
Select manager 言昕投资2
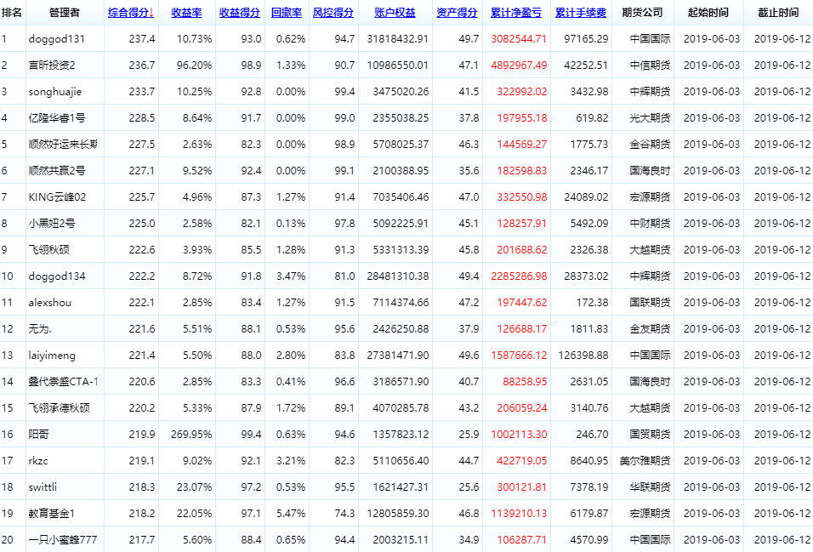coord(52,65)
